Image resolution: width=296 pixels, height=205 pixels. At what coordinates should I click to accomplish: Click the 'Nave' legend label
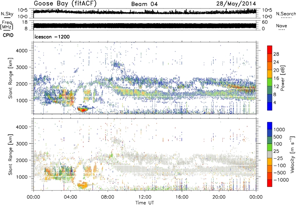[x=282, y=26]
